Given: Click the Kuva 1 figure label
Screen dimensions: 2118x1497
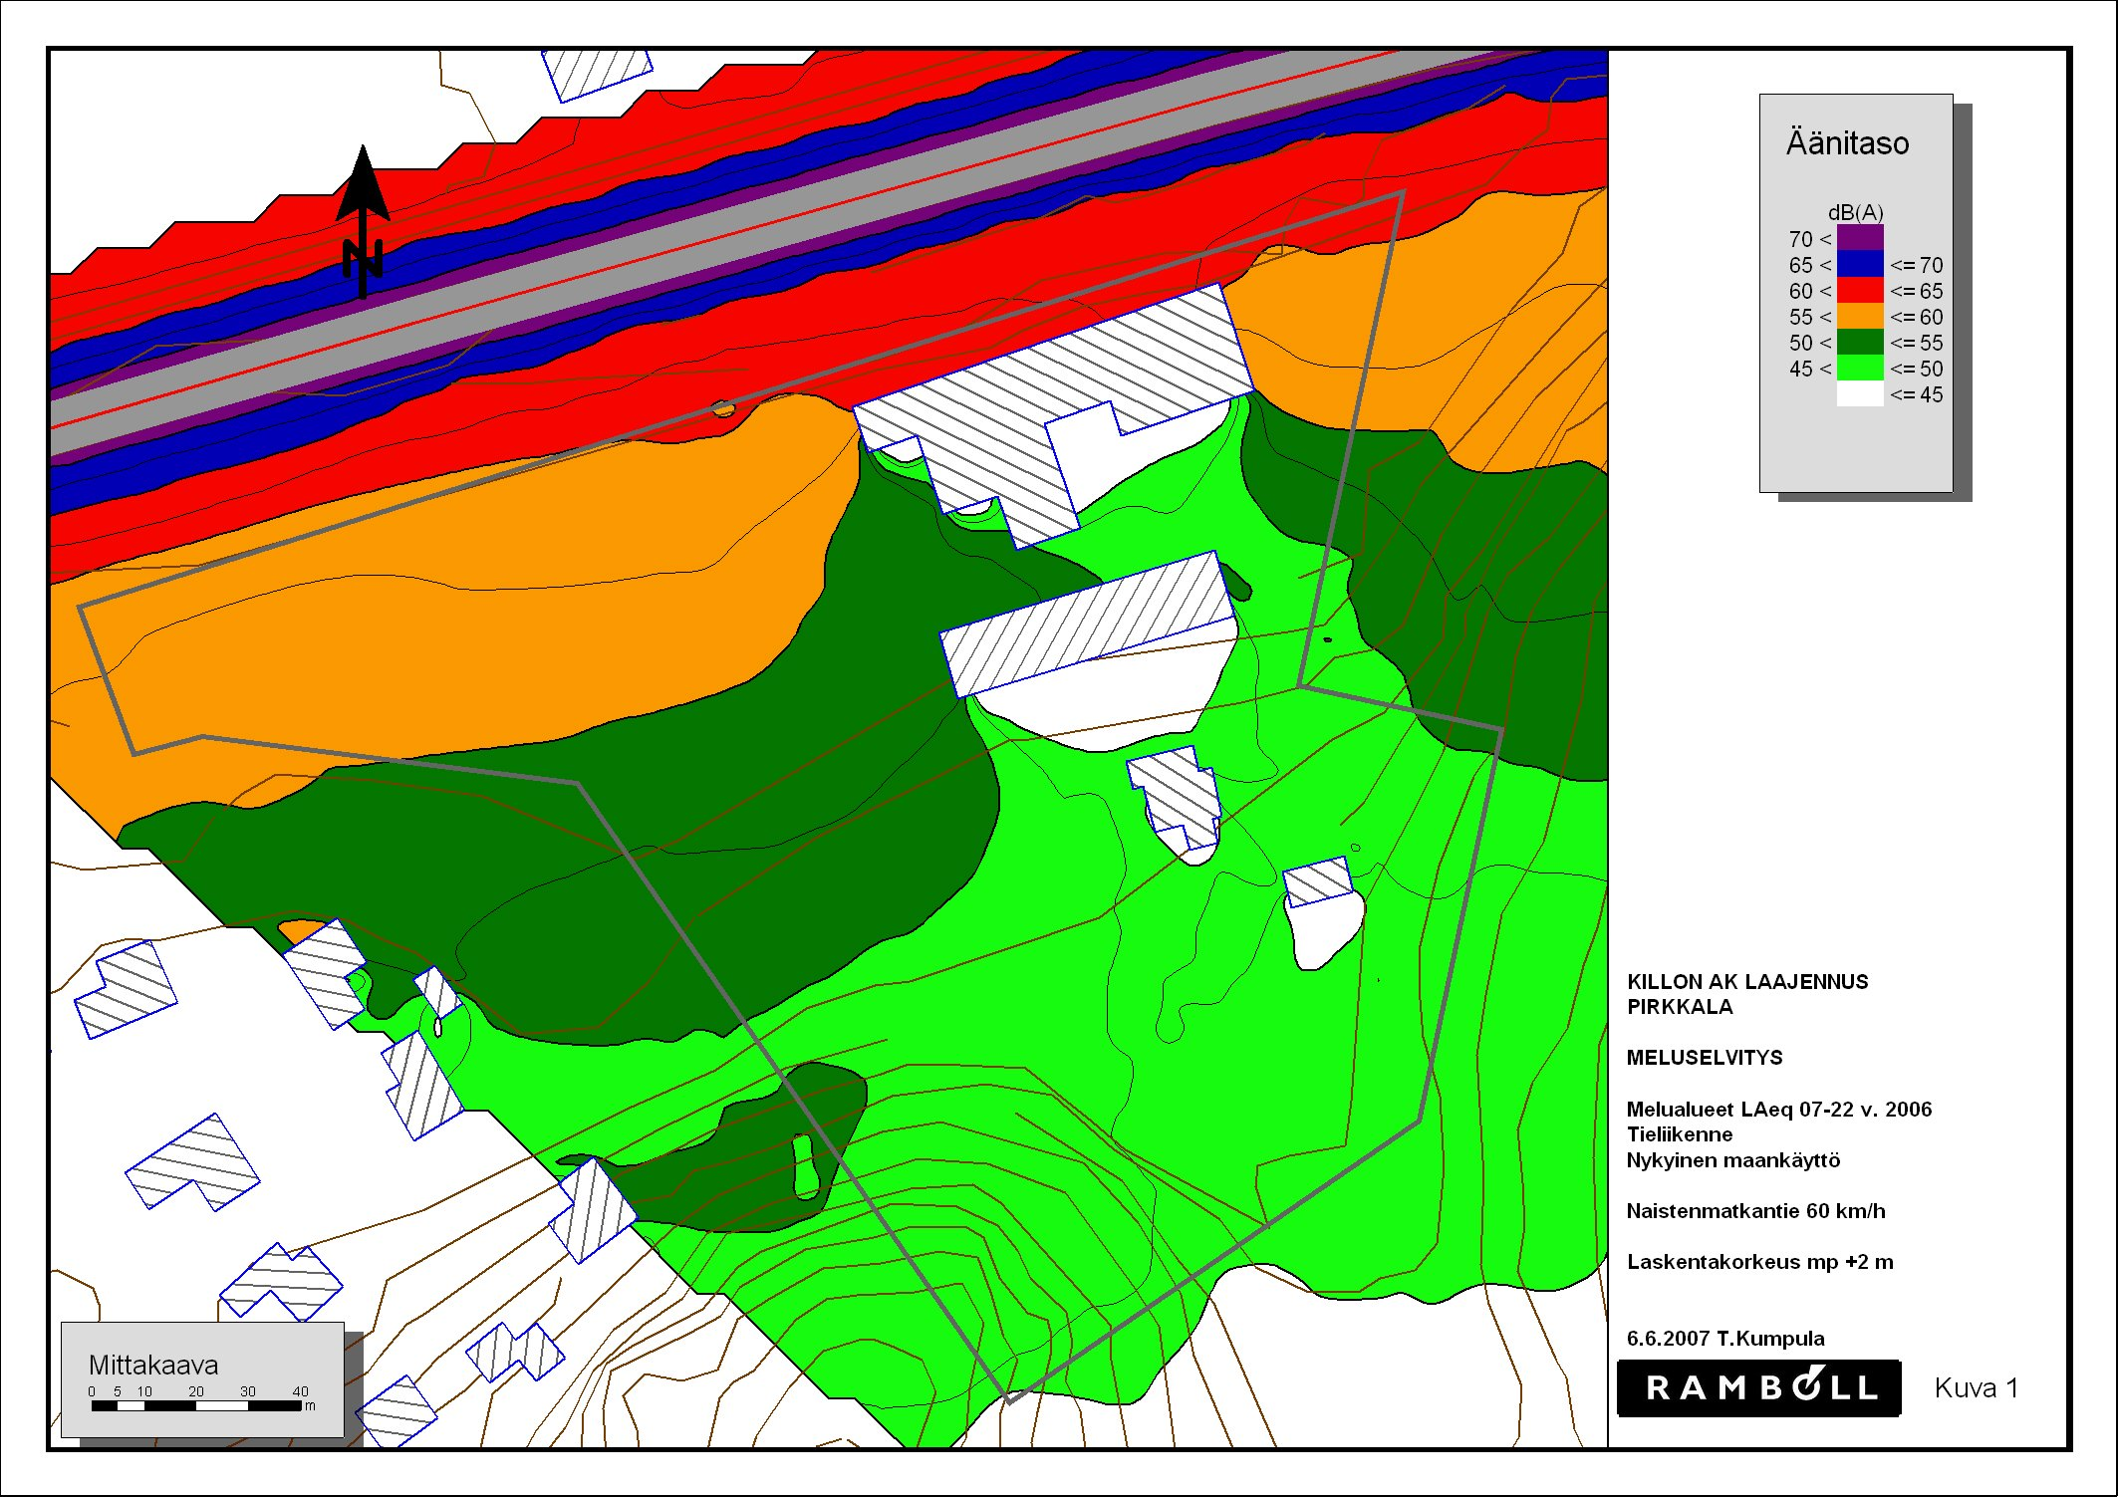Looking at the screenshot, I should 1977,1387.
